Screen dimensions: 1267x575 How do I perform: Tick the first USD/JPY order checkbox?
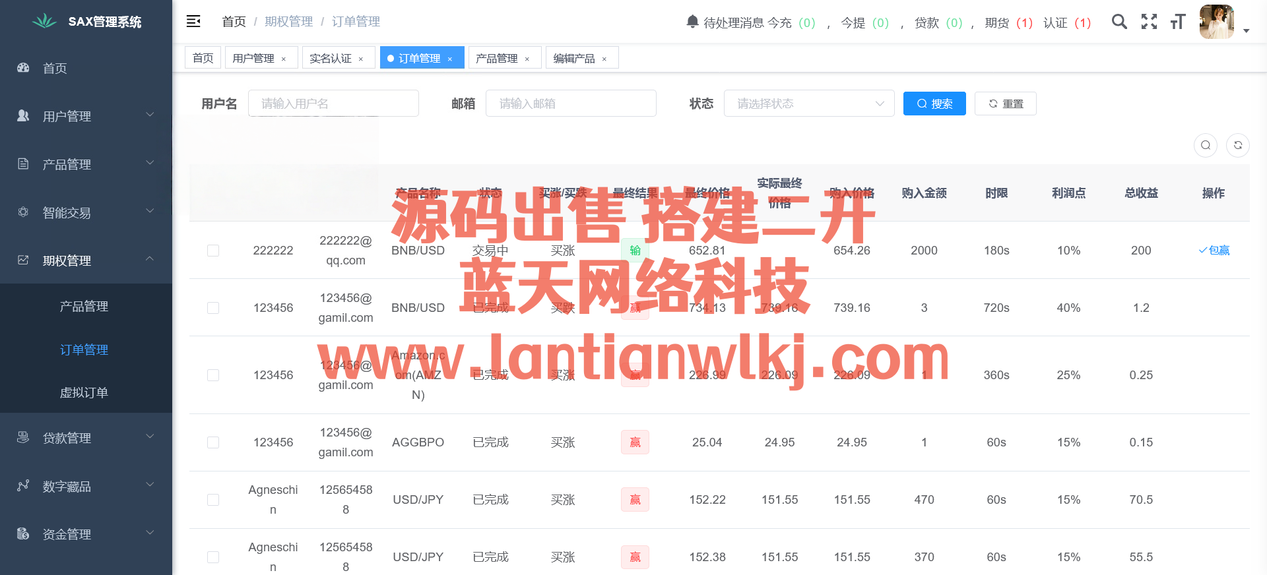(x=213, y=500)
